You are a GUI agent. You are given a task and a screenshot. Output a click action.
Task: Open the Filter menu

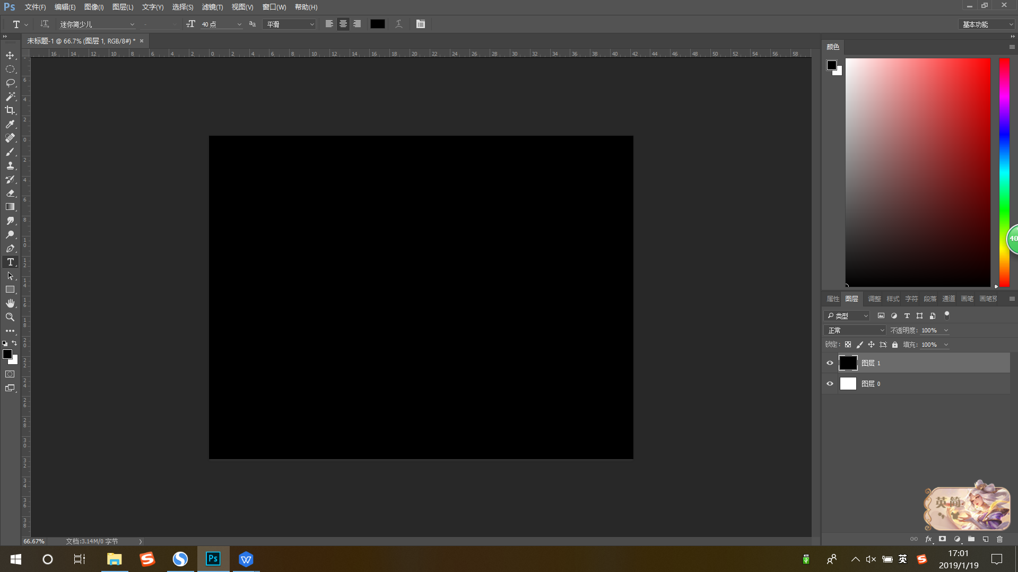pyautogui.click(x=212, y=7)
